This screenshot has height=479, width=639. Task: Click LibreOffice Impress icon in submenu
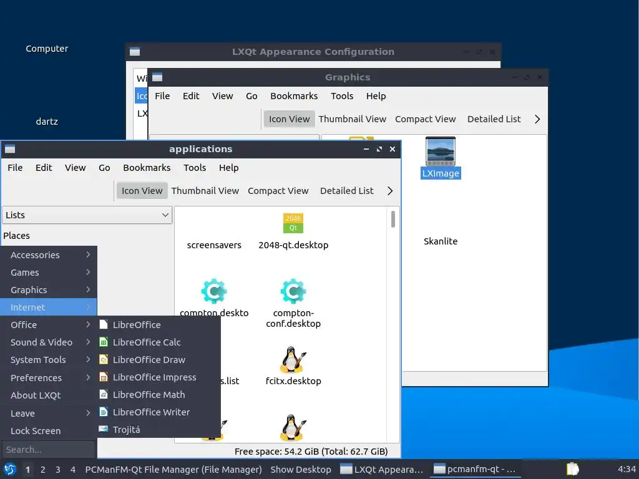(104, 377)
